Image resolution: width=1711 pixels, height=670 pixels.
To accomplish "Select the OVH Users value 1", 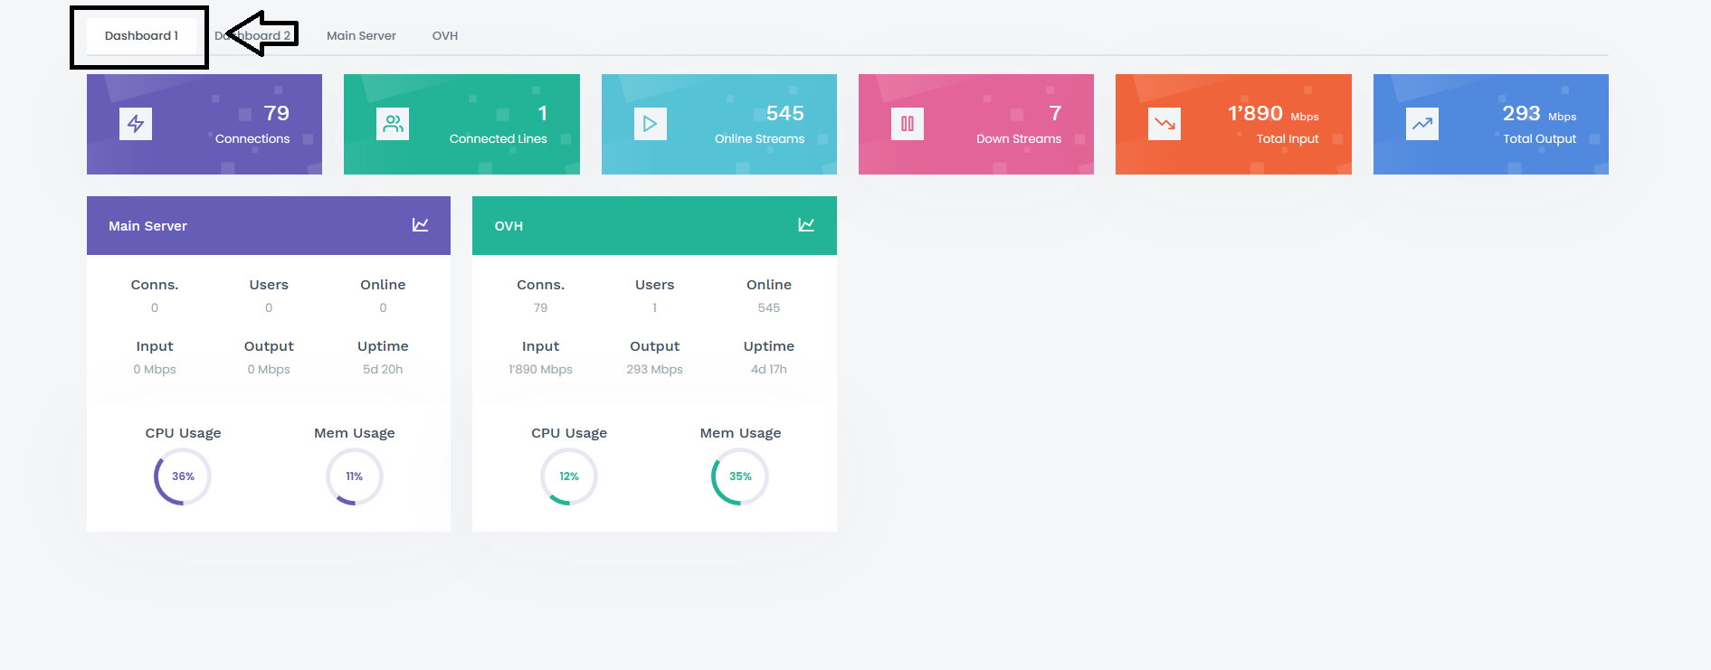I will coord(655,307).
